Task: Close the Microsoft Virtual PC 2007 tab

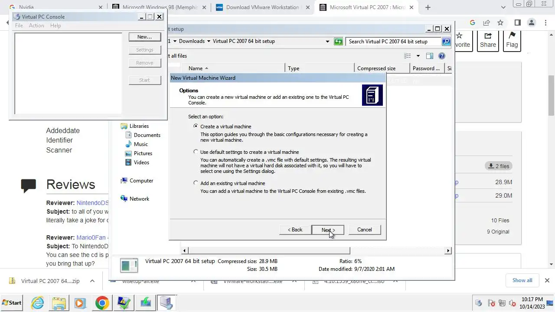Action: pyautogui.click(x=411, y=7)
